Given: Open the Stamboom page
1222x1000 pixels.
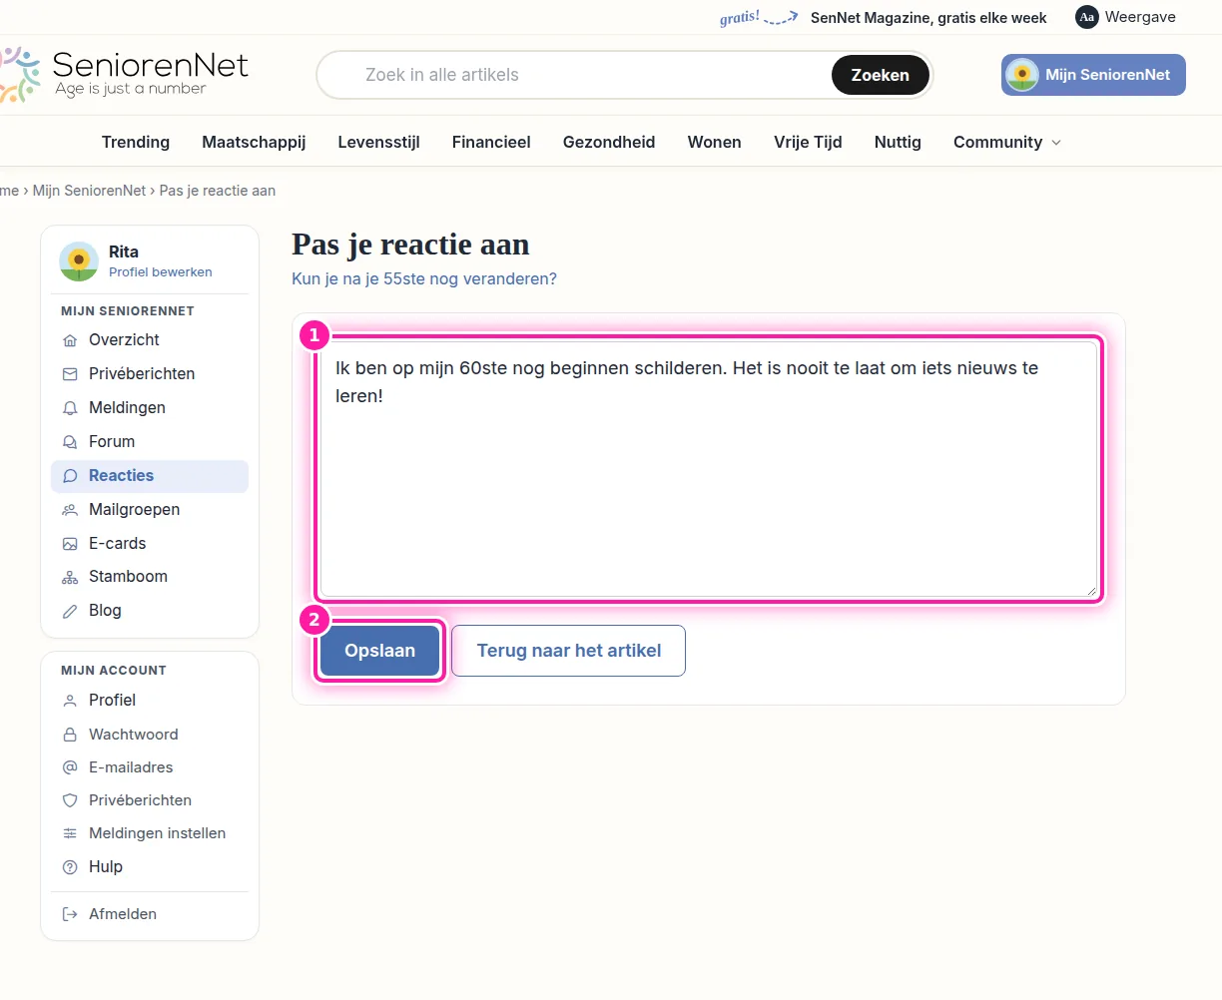Looking at the screenshot, I should 150,577.
